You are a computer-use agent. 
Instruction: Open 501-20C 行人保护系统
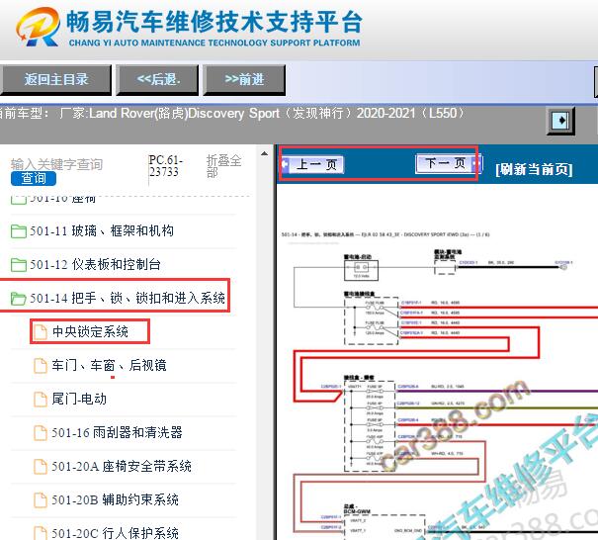pos(116,533)
